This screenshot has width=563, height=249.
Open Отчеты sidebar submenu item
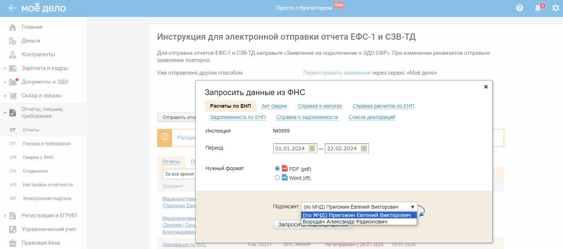[31, 130]
